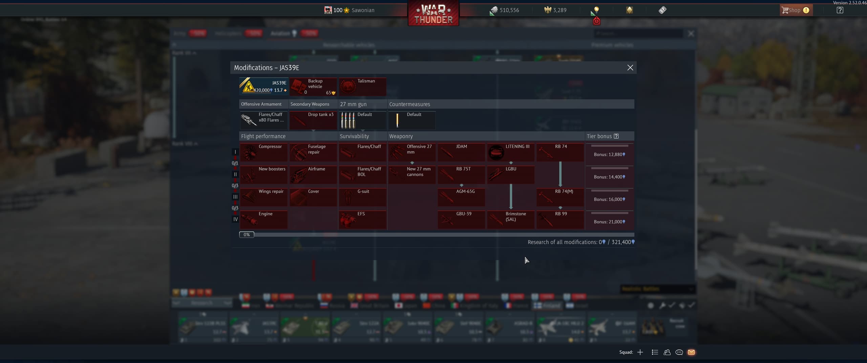
Task: Close the Modifications JAS39E window
Action: [630, 68]
